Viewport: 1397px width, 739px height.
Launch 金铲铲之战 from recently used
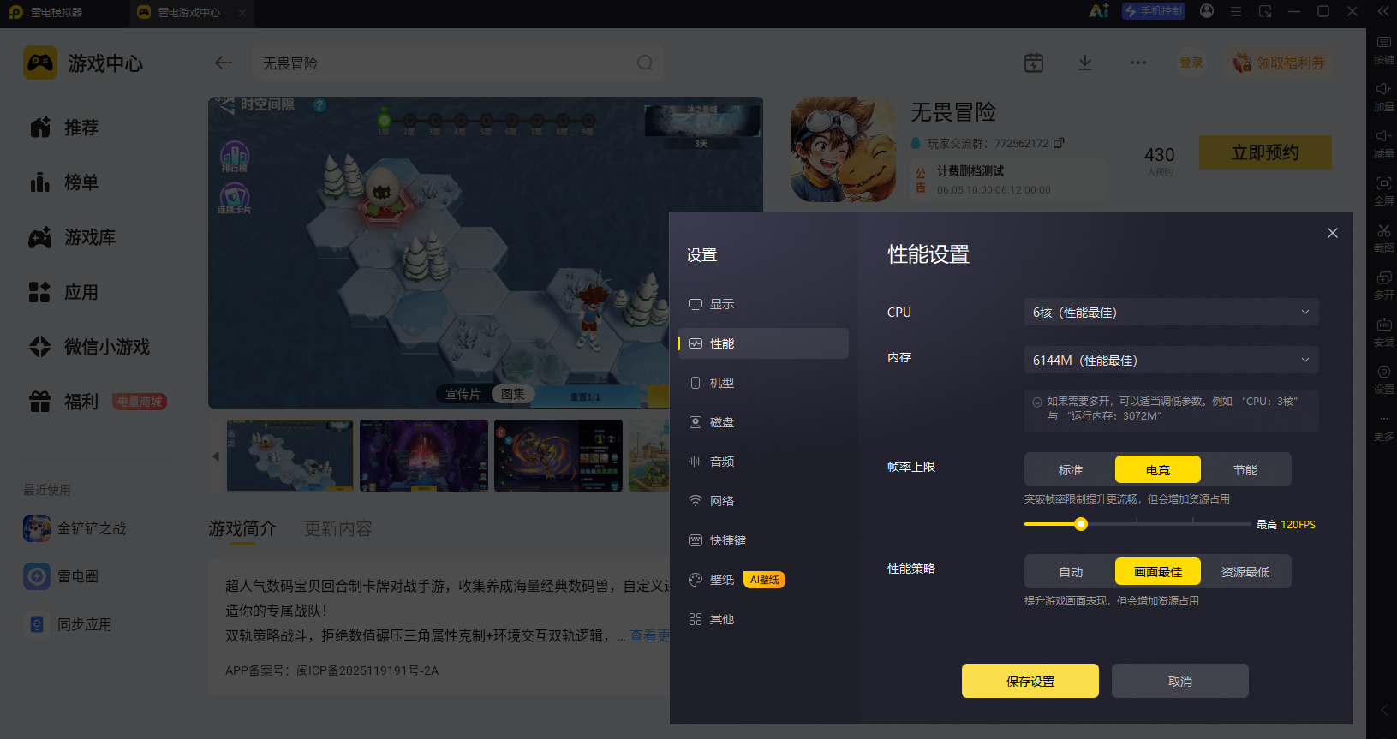click(x=75, y=528)
